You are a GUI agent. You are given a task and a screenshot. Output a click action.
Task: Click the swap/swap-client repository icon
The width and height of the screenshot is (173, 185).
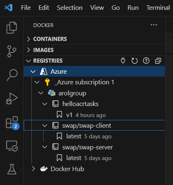[55, 126]
